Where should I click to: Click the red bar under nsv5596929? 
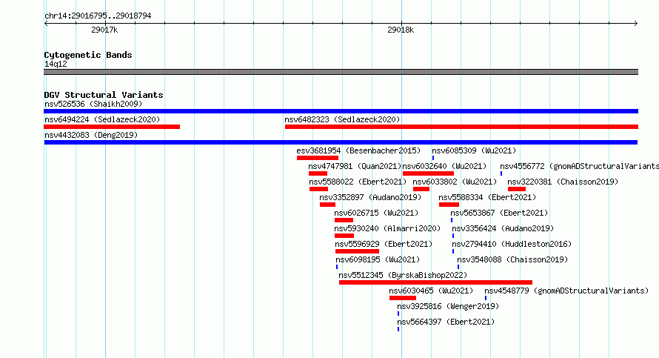click(357, 251)
